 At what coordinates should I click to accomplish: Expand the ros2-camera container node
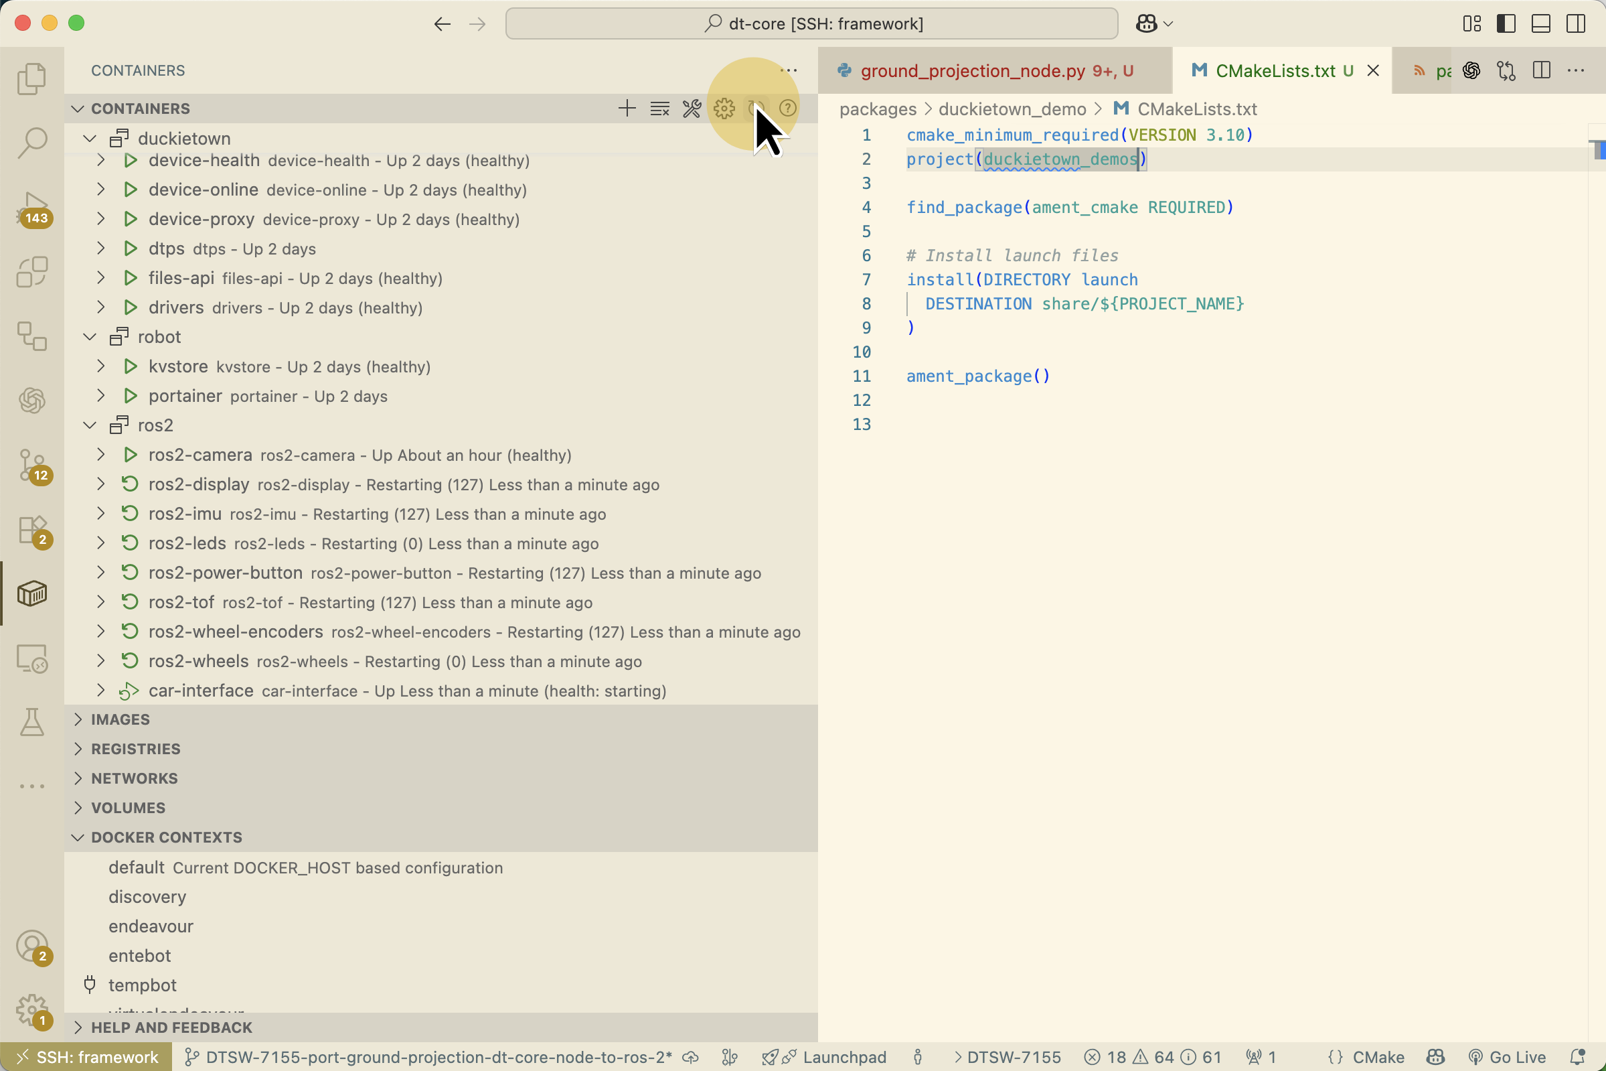pyautogui.click(x=101, y=455)
